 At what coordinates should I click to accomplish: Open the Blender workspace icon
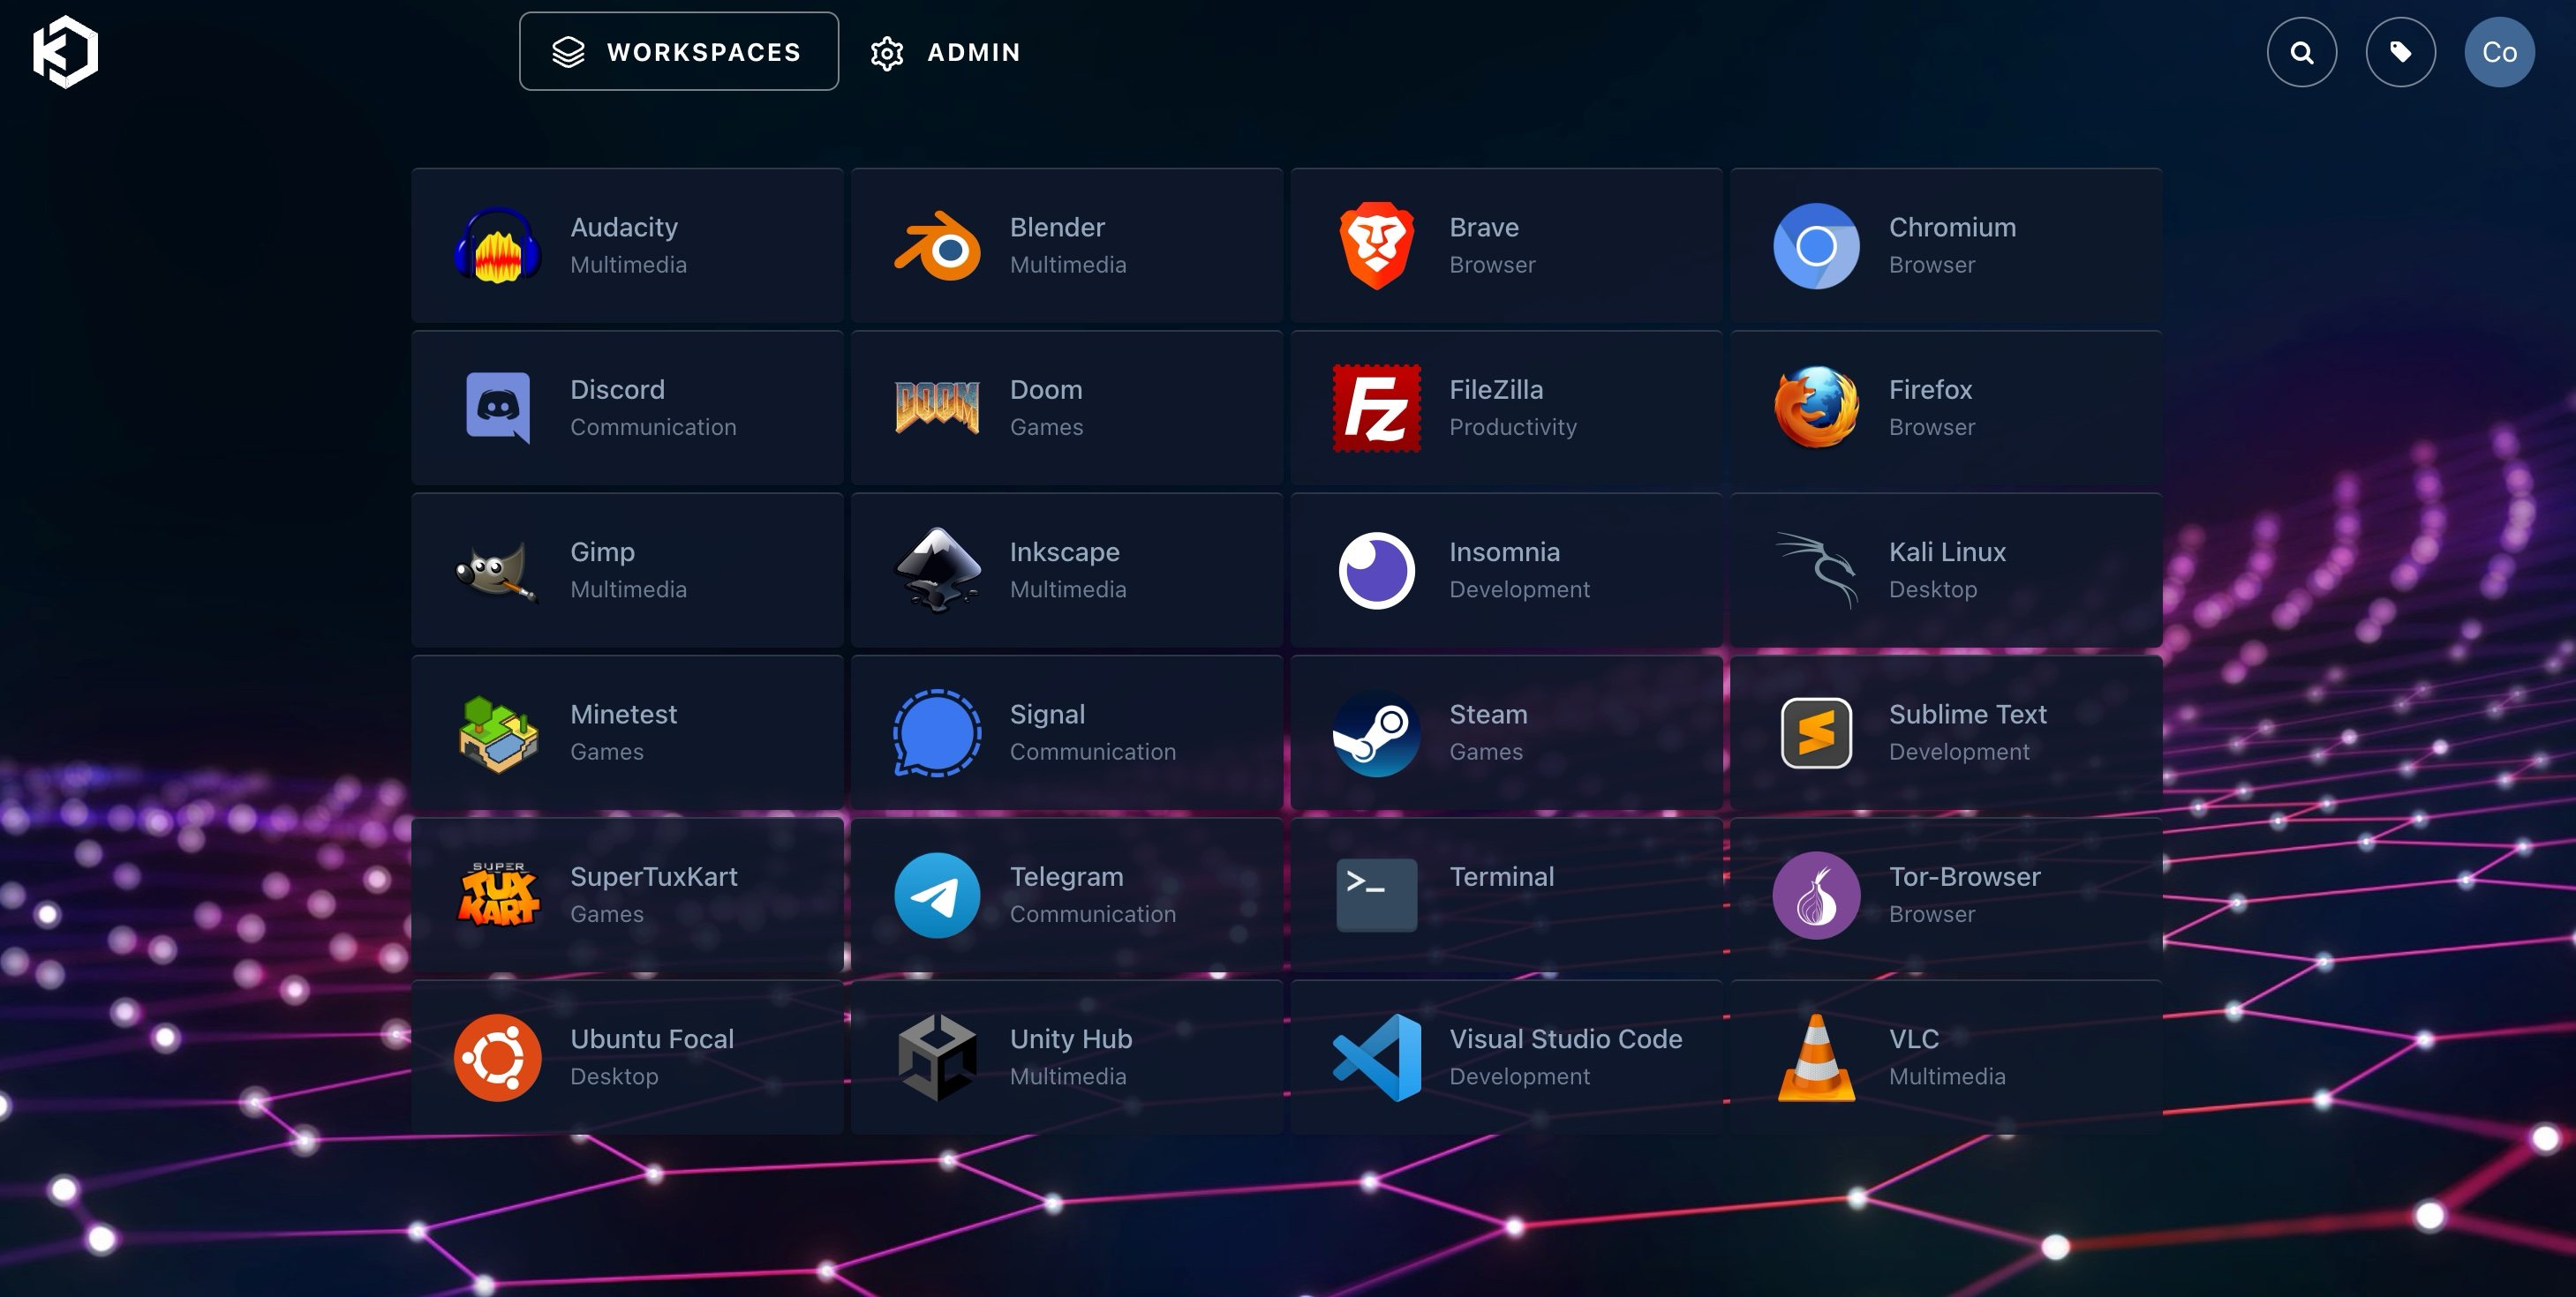coord(937,246)
